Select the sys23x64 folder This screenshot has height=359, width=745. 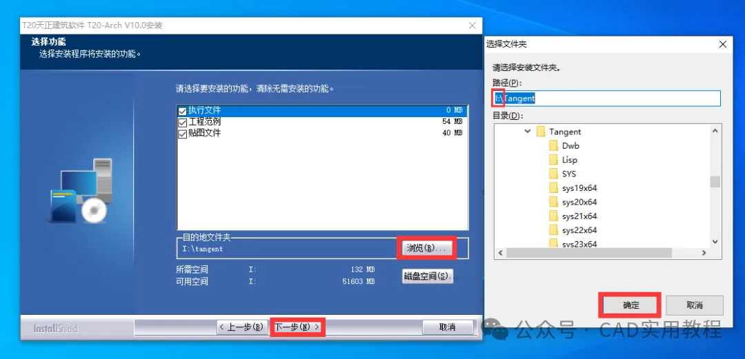coord(579,244)
